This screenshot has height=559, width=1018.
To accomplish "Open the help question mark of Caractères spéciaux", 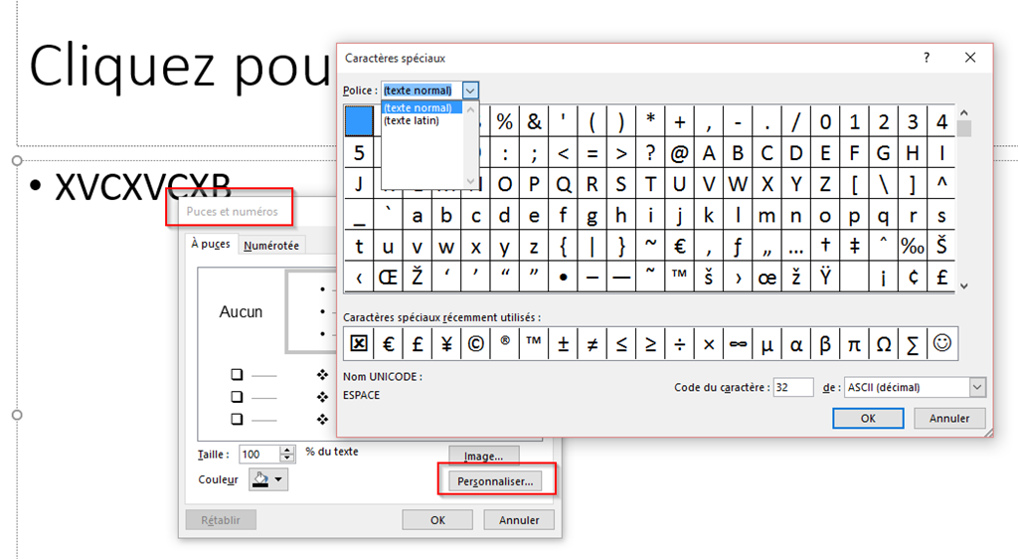I will click(x=927, y=58).
